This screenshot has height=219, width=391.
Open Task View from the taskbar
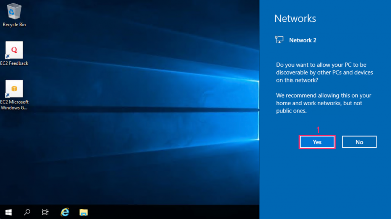point(45,212)
